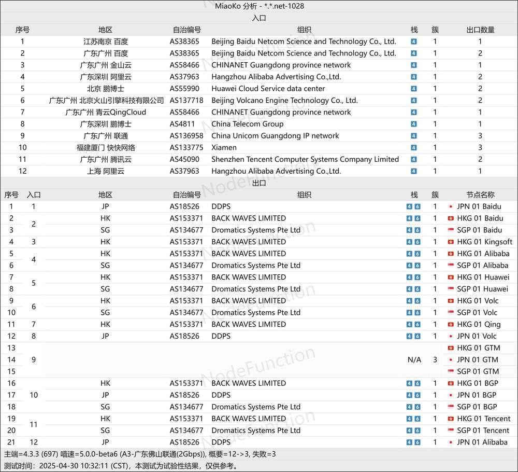This screenshot has height=472, width=518.
Task: Select the AS133775 cell
Action: point(186,147)
